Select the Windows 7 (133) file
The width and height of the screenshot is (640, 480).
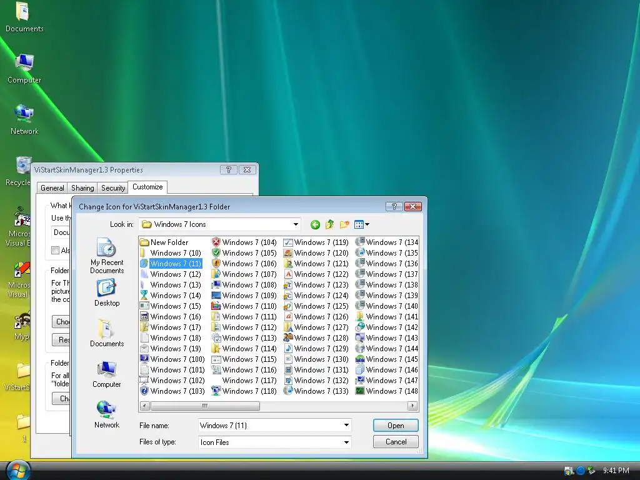(x=316, y=391)
